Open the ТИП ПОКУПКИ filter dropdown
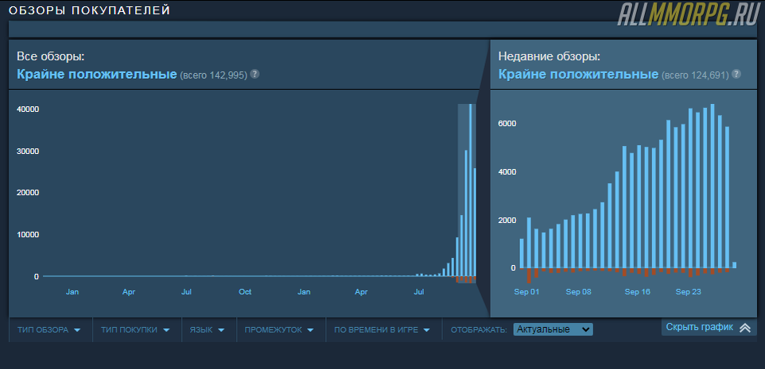The width and height of the screenshot is (765, 369). tap(136, 330)
